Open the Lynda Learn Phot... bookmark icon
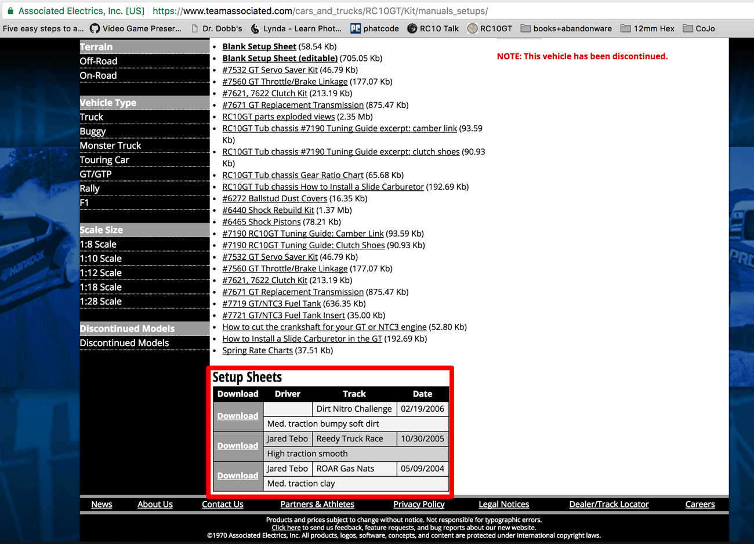This screenshot has height=544, width=754. (255, 28)
